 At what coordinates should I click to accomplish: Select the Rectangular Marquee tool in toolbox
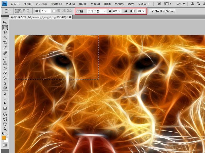click(x=5, y=28)
